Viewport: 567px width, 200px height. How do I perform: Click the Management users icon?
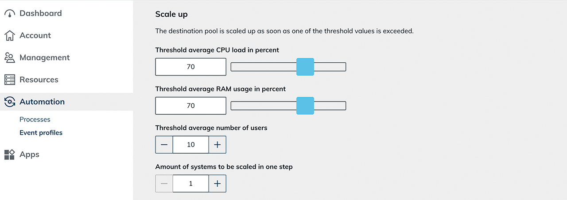10,58
